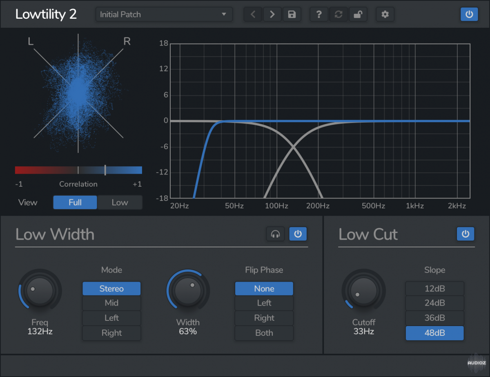Click the Freq knob
This screenshot has height=377, width=490.
[x=40, y=291]
